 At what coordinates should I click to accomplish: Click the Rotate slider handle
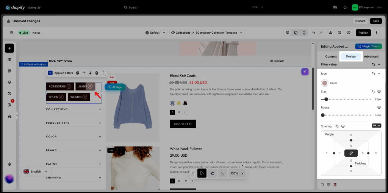click(323, 115)
